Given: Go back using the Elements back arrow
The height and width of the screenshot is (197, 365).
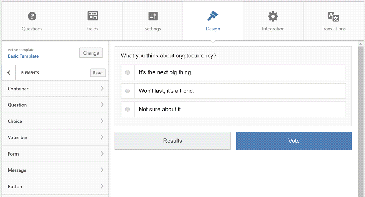Looking at the screenshot, I should tap(9, 72).
